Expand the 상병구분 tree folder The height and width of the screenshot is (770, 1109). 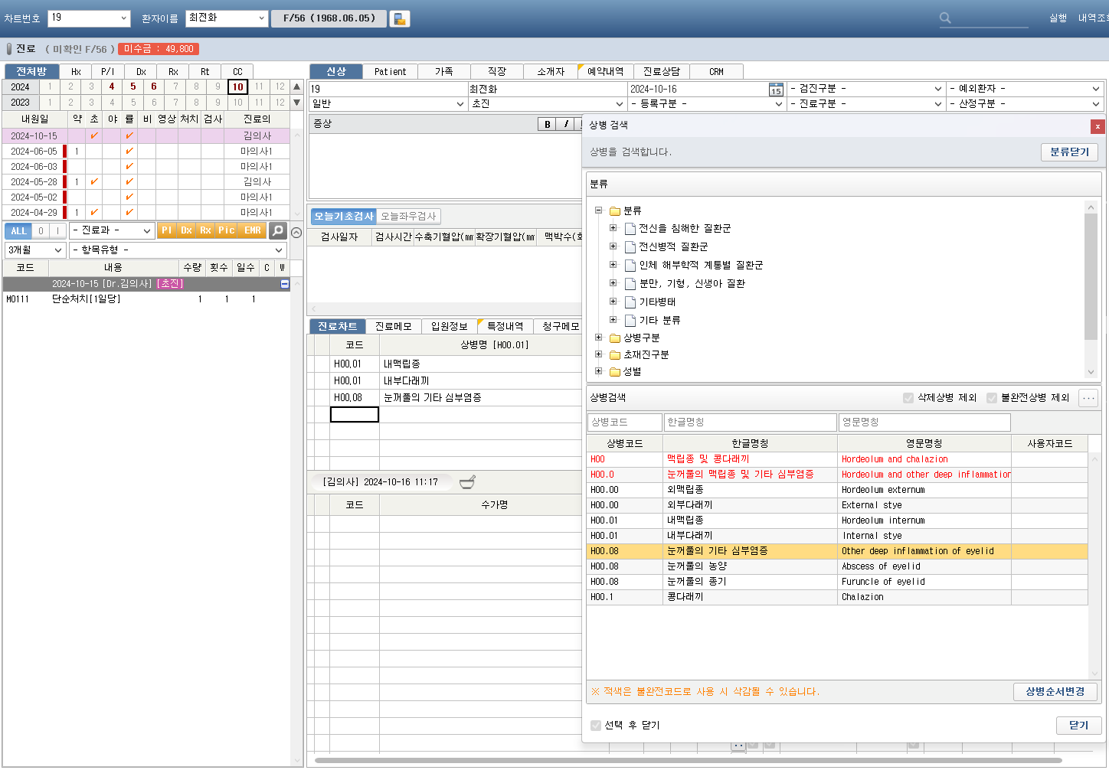pos(599,338)
